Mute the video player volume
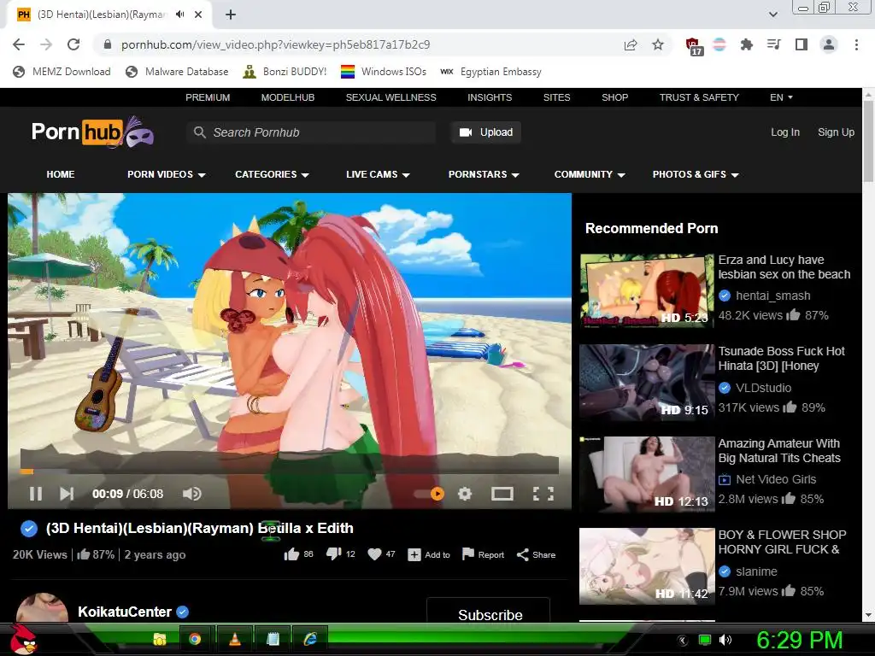This screenshot has width=875, height=656. (x=192, y=494)
